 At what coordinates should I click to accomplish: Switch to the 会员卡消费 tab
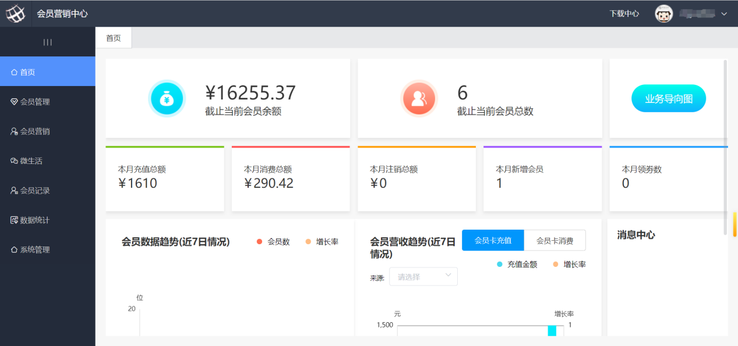click(x=555, y=240)
